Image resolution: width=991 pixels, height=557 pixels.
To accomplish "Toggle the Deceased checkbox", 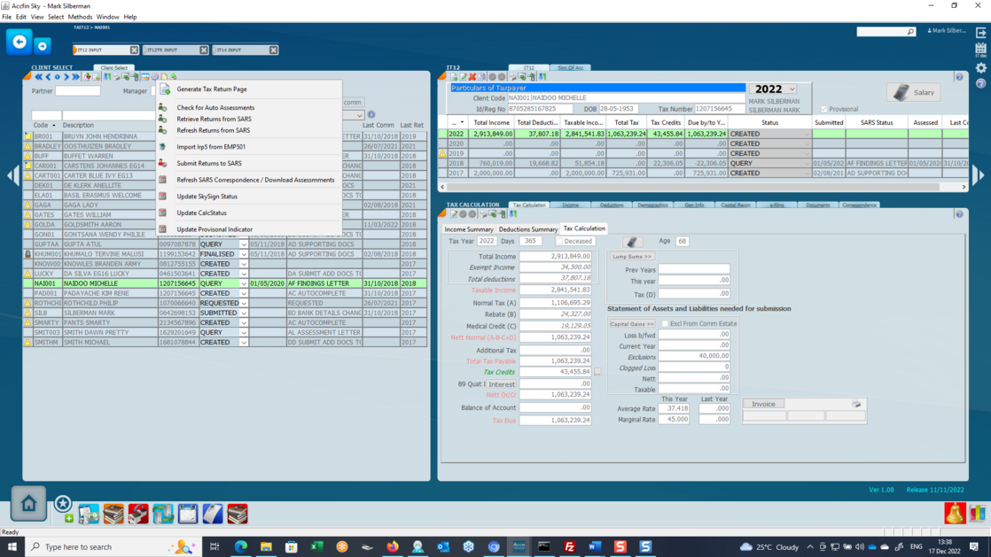I will [559, 241].
